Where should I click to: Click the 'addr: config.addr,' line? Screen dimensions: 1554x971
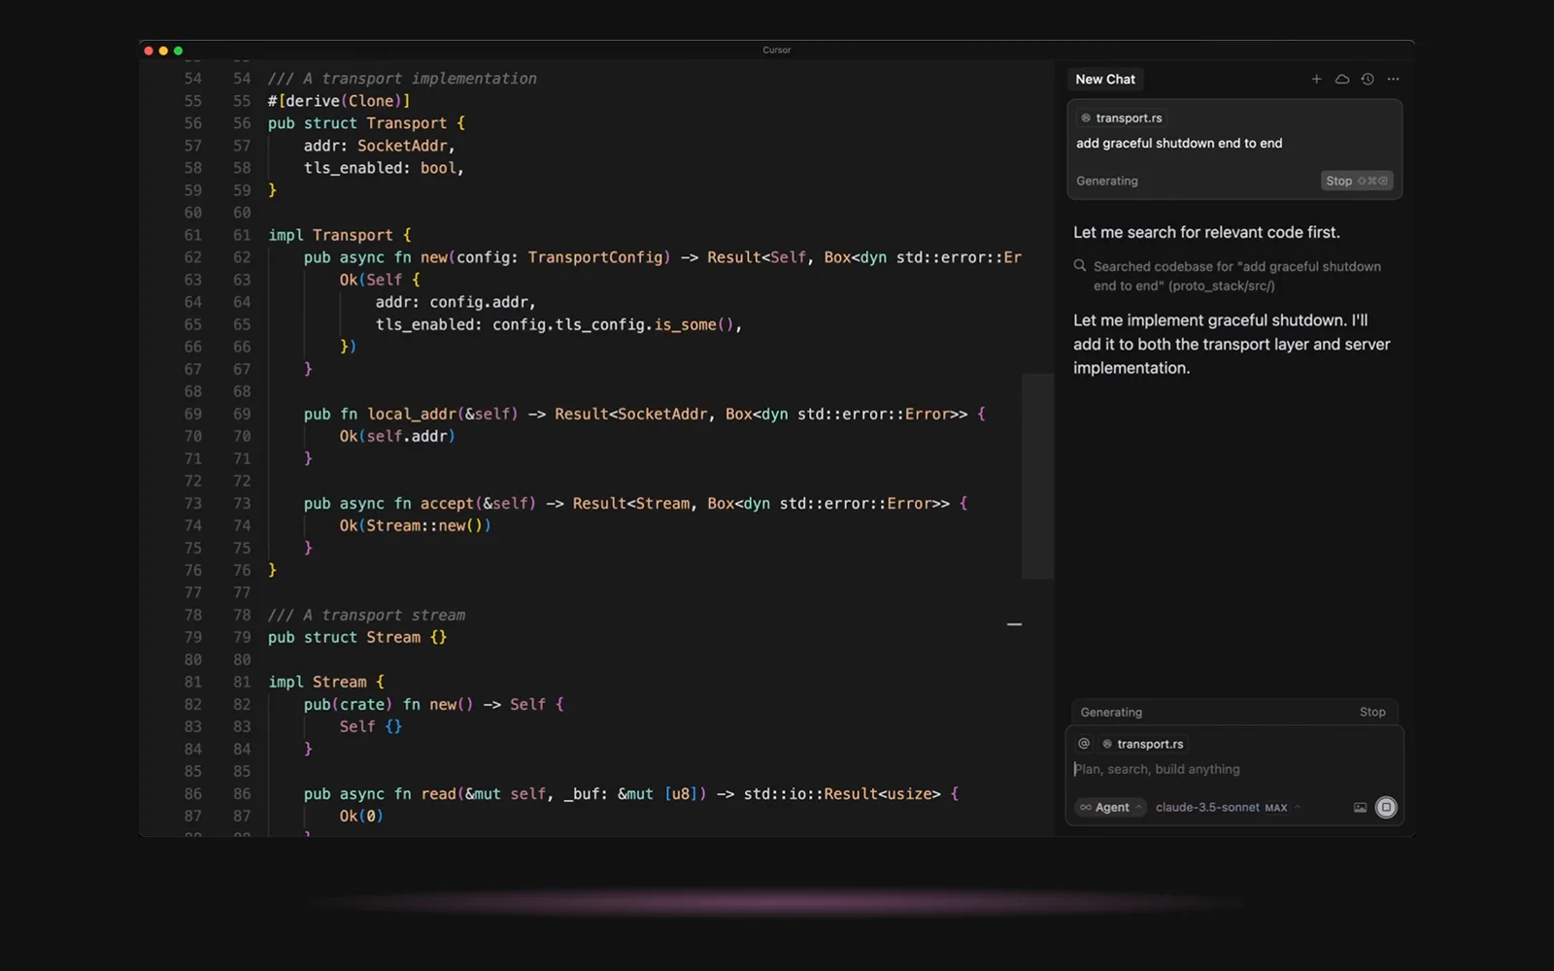pos(456,302)
